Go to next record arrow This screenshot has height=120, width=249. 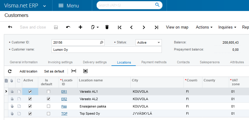pos(144,27)
